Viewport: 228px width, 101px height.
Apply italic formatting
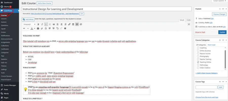pos(42,24)
